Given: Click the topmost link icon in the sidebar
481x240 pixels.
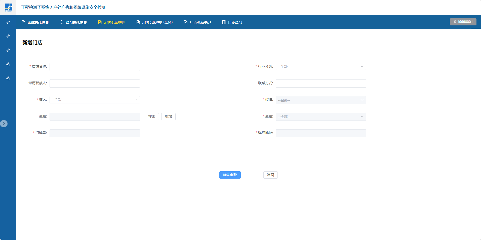Looking at the screenshot, I should coord(8,22).
